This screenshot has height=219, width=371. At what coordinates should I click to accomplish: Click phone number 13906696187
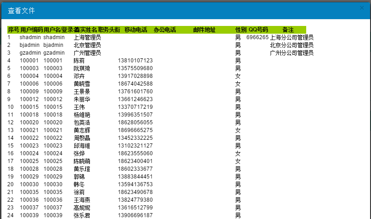(136, 215)
